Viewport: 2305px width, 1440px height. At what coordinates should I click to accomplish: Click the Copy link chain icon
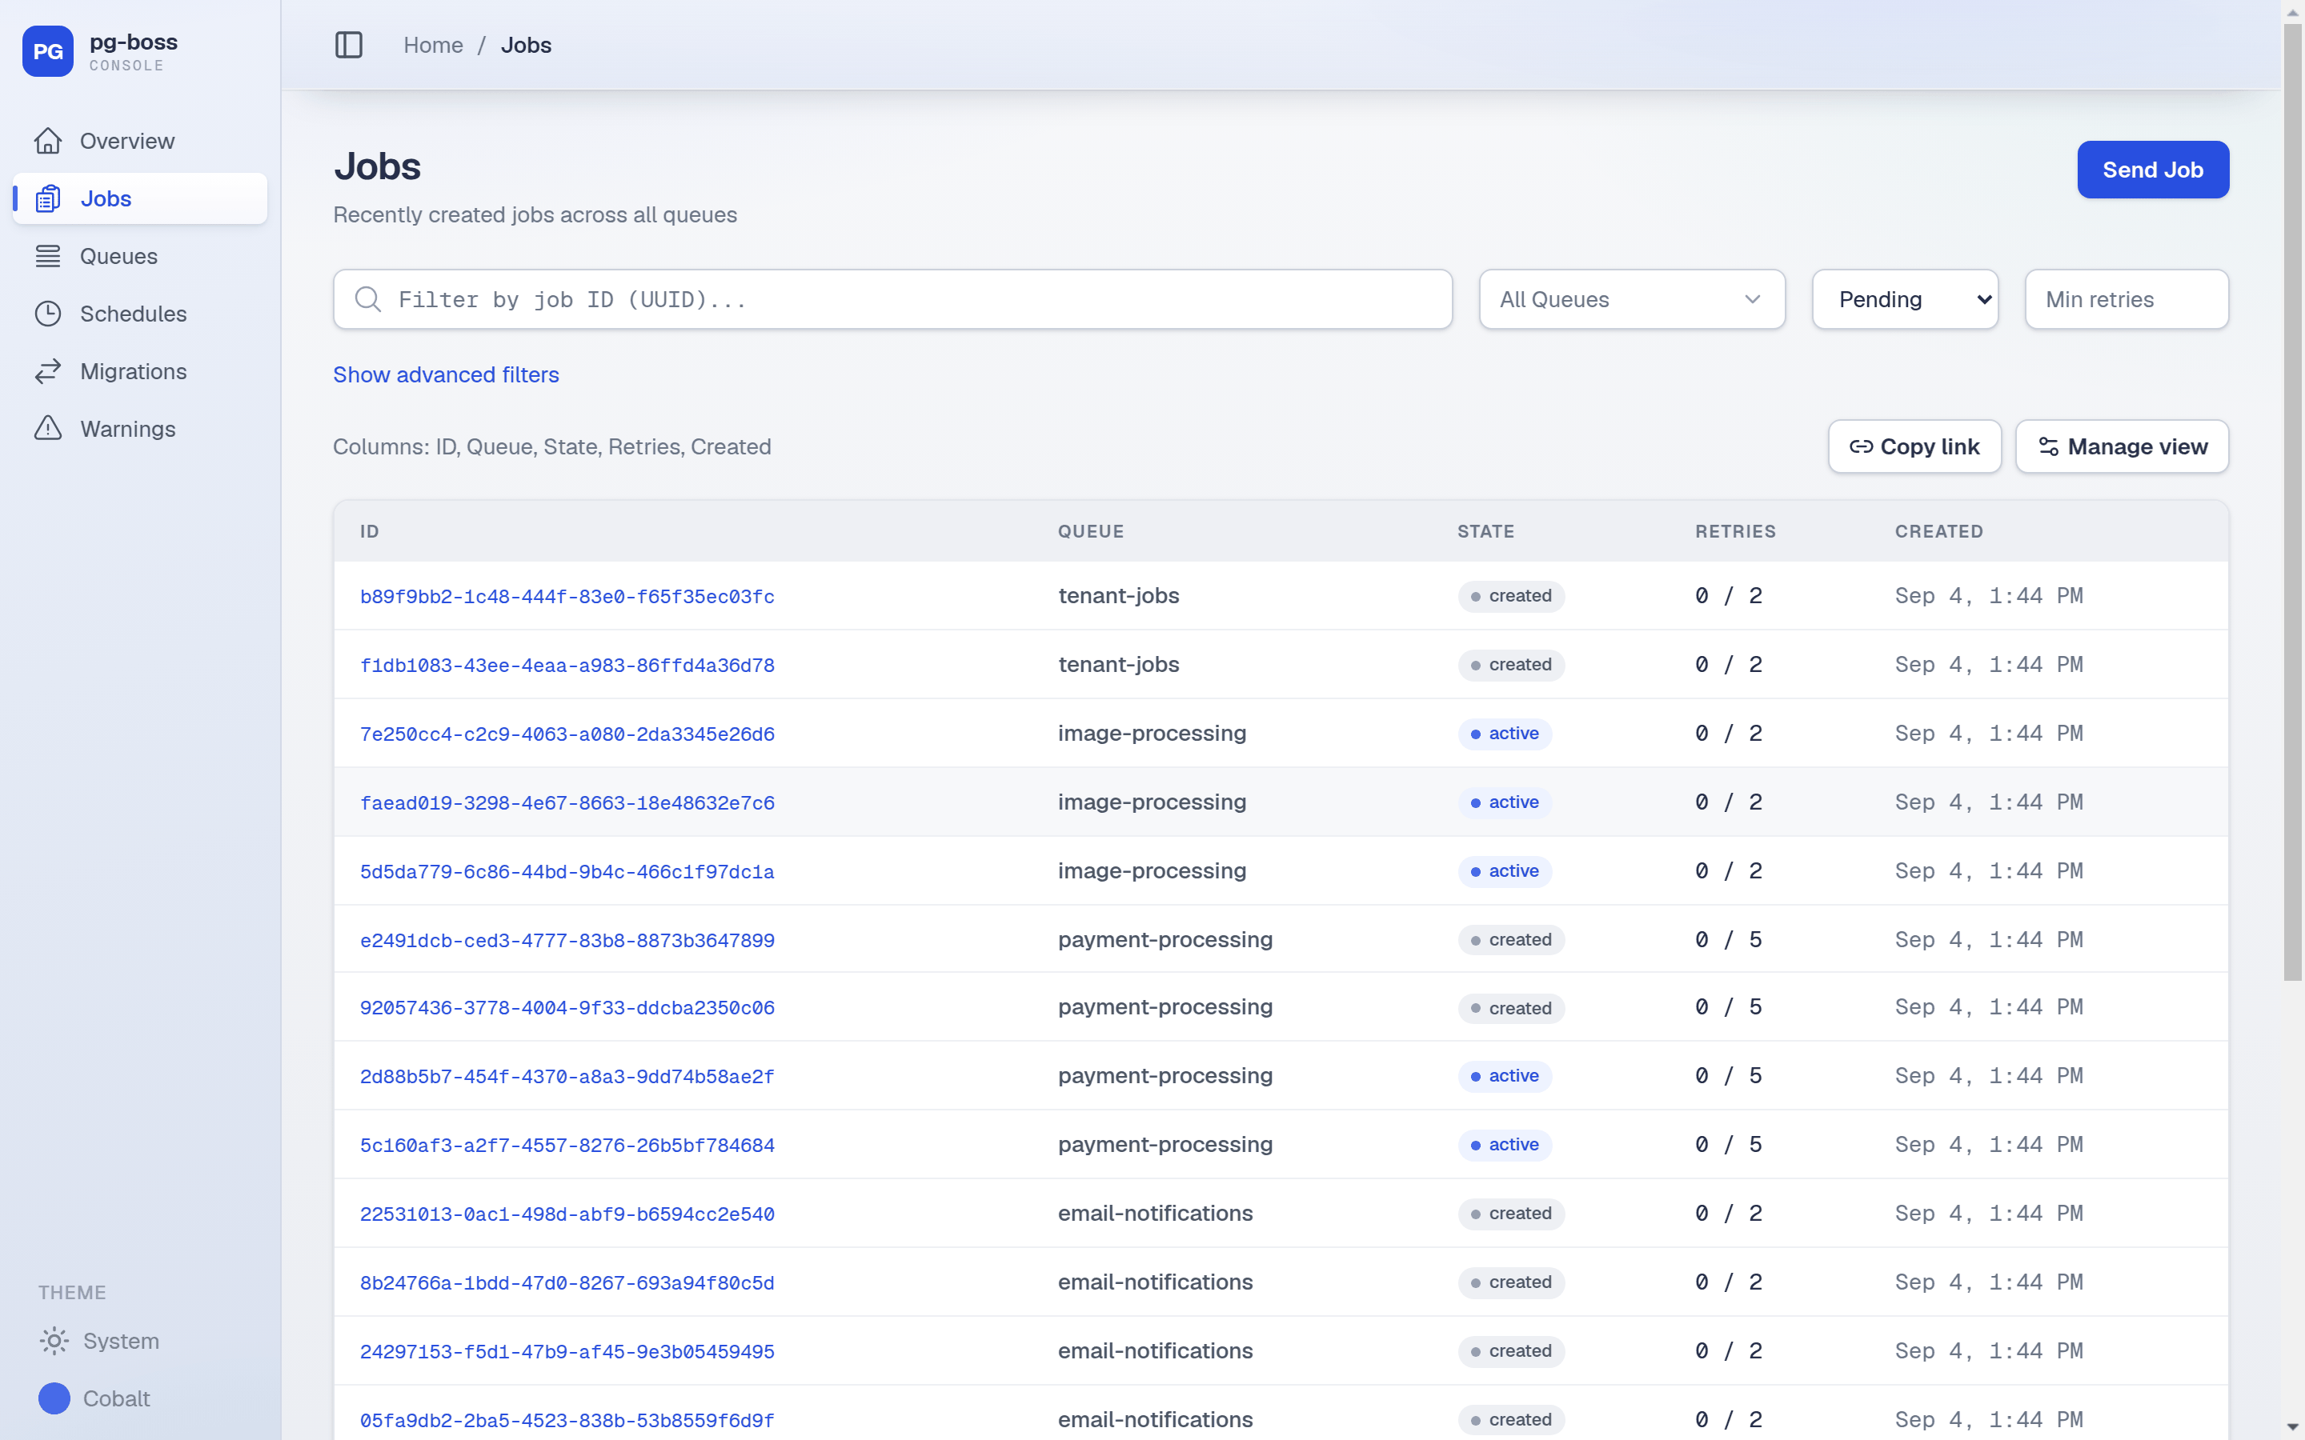click(1861, 446)
